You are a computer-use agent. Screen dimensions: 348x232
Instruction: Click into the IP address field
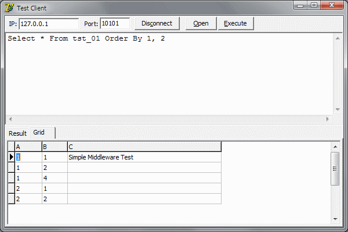pos(49,24)
